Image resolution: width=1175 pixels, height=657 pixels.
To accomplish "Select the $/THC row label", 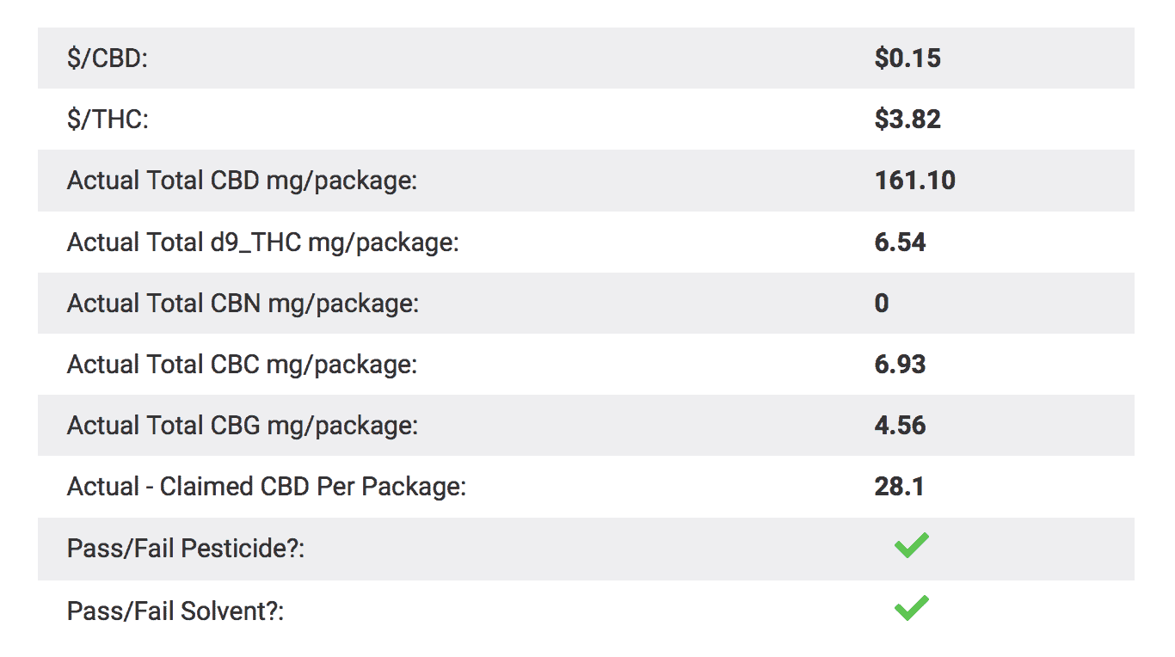I will (x=108, y=120).
